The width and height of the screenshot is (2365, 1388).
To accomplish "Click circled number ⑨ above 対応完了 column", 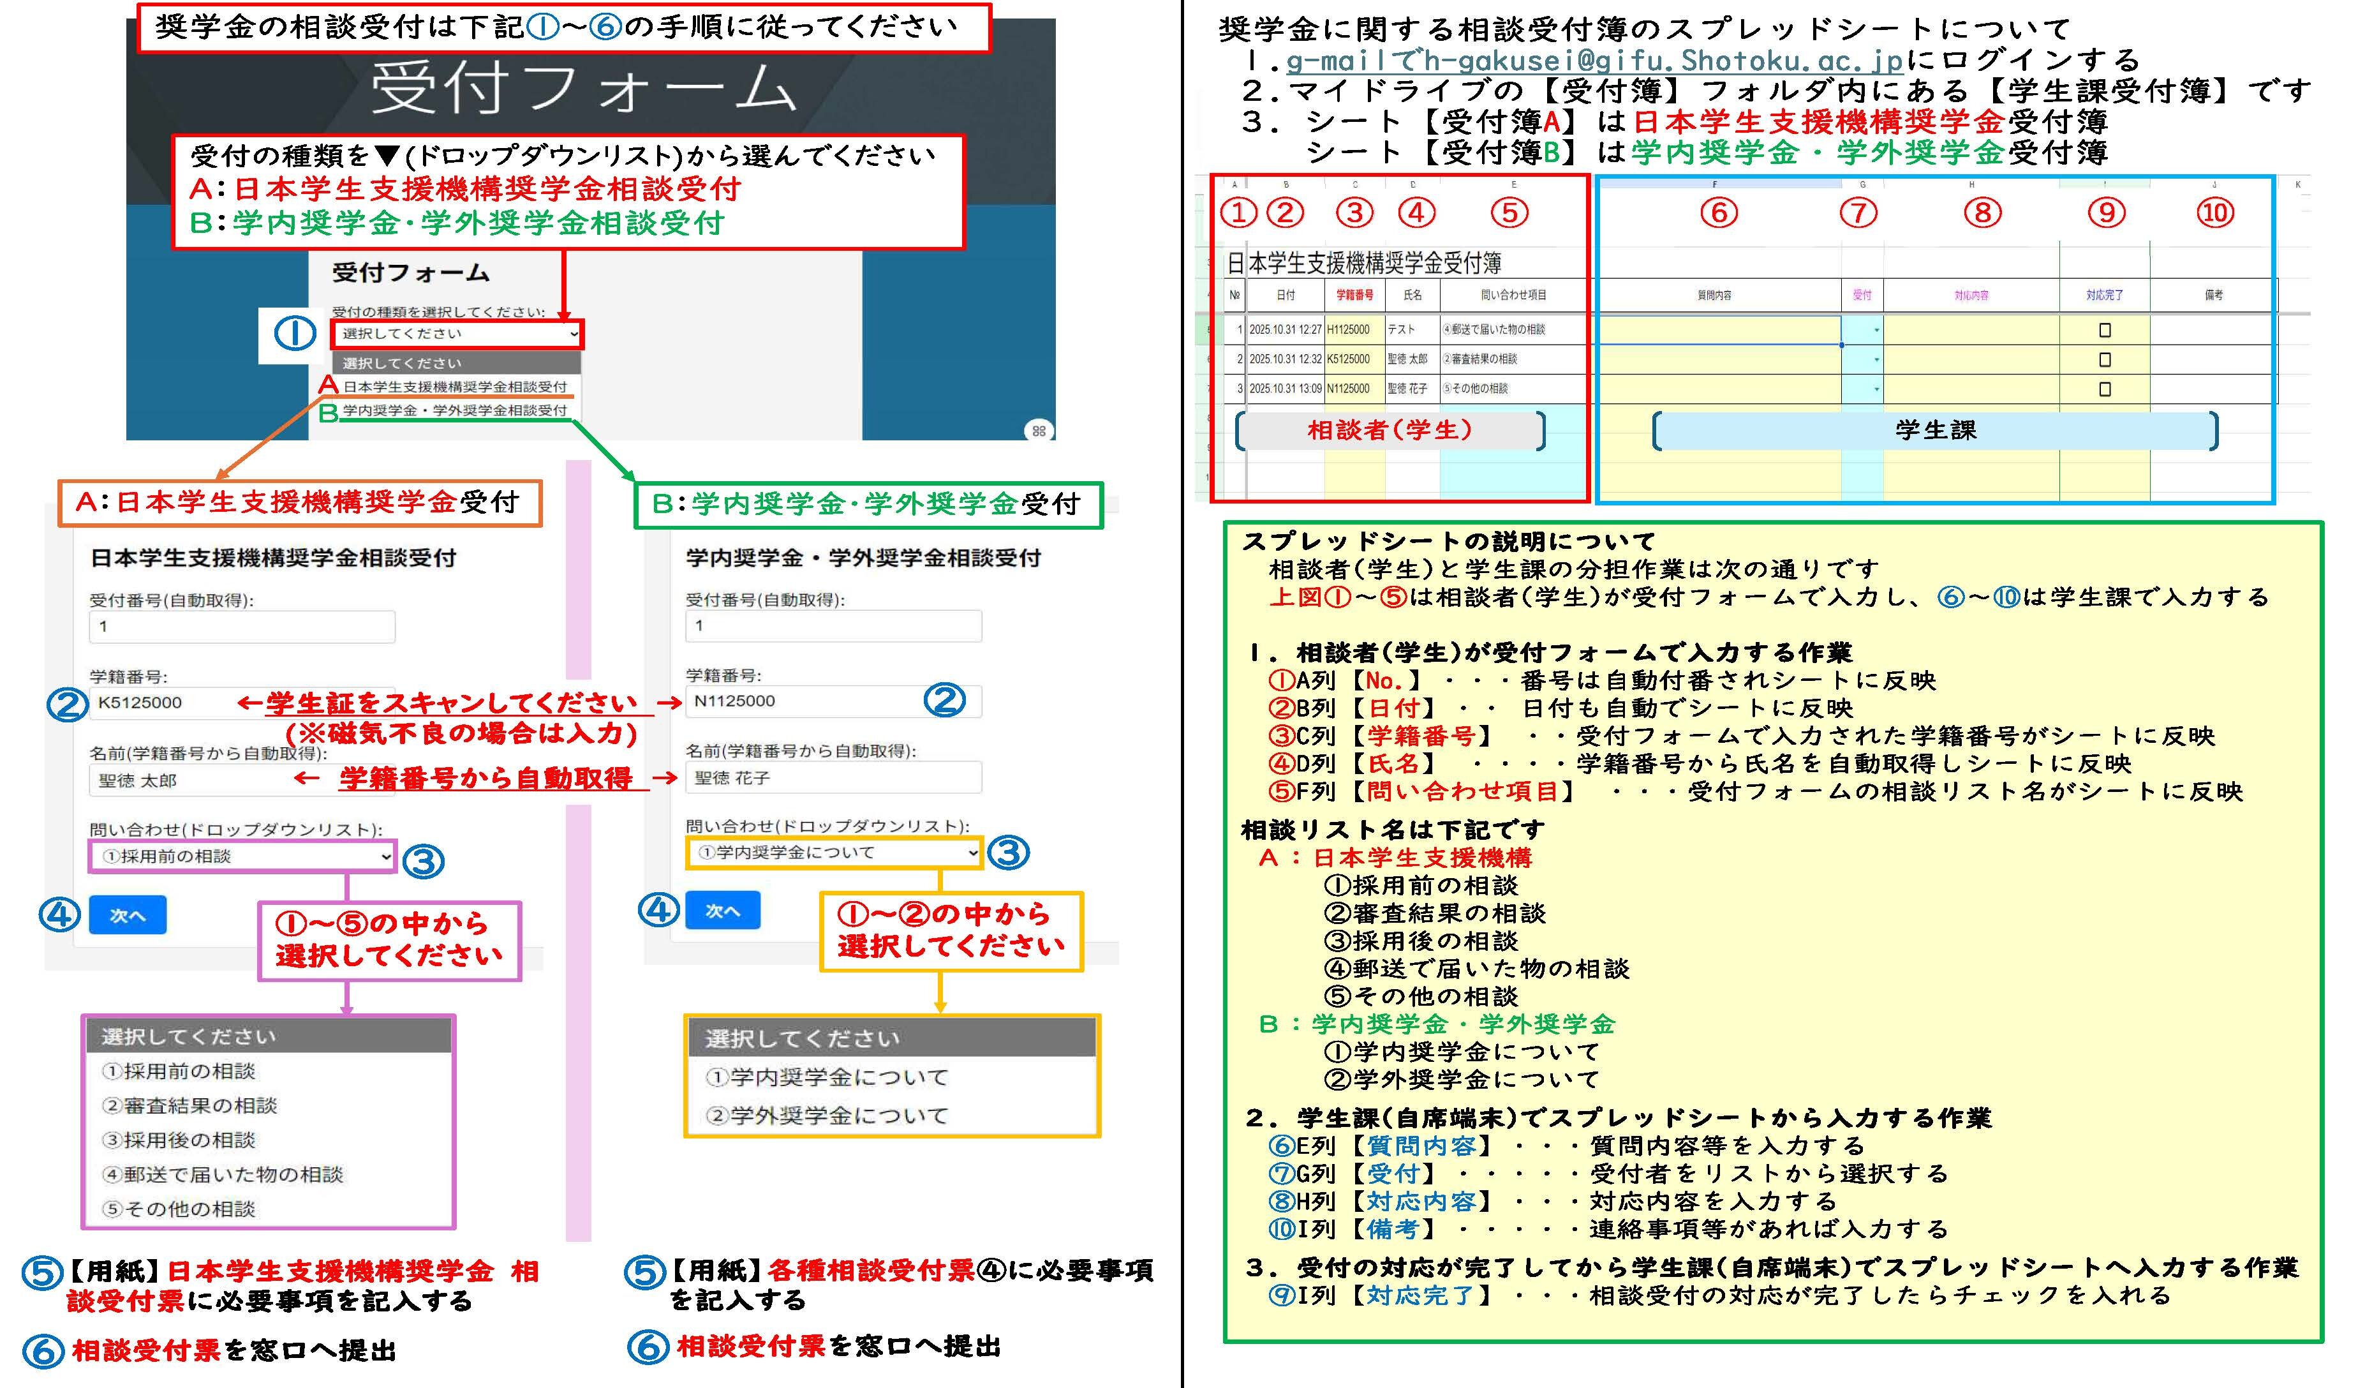I will tap(2107, 213).
